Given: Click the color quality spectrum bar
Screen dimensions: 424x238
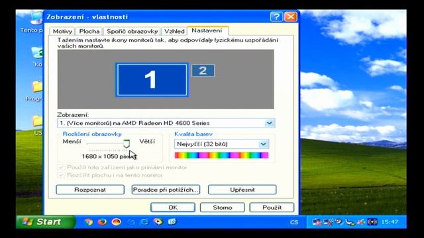Looking at the screenshot, I should (x=221, y=155).
